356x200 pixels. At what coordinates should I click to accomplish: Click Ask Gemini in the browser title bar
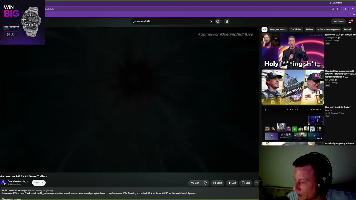pos(336,3)
